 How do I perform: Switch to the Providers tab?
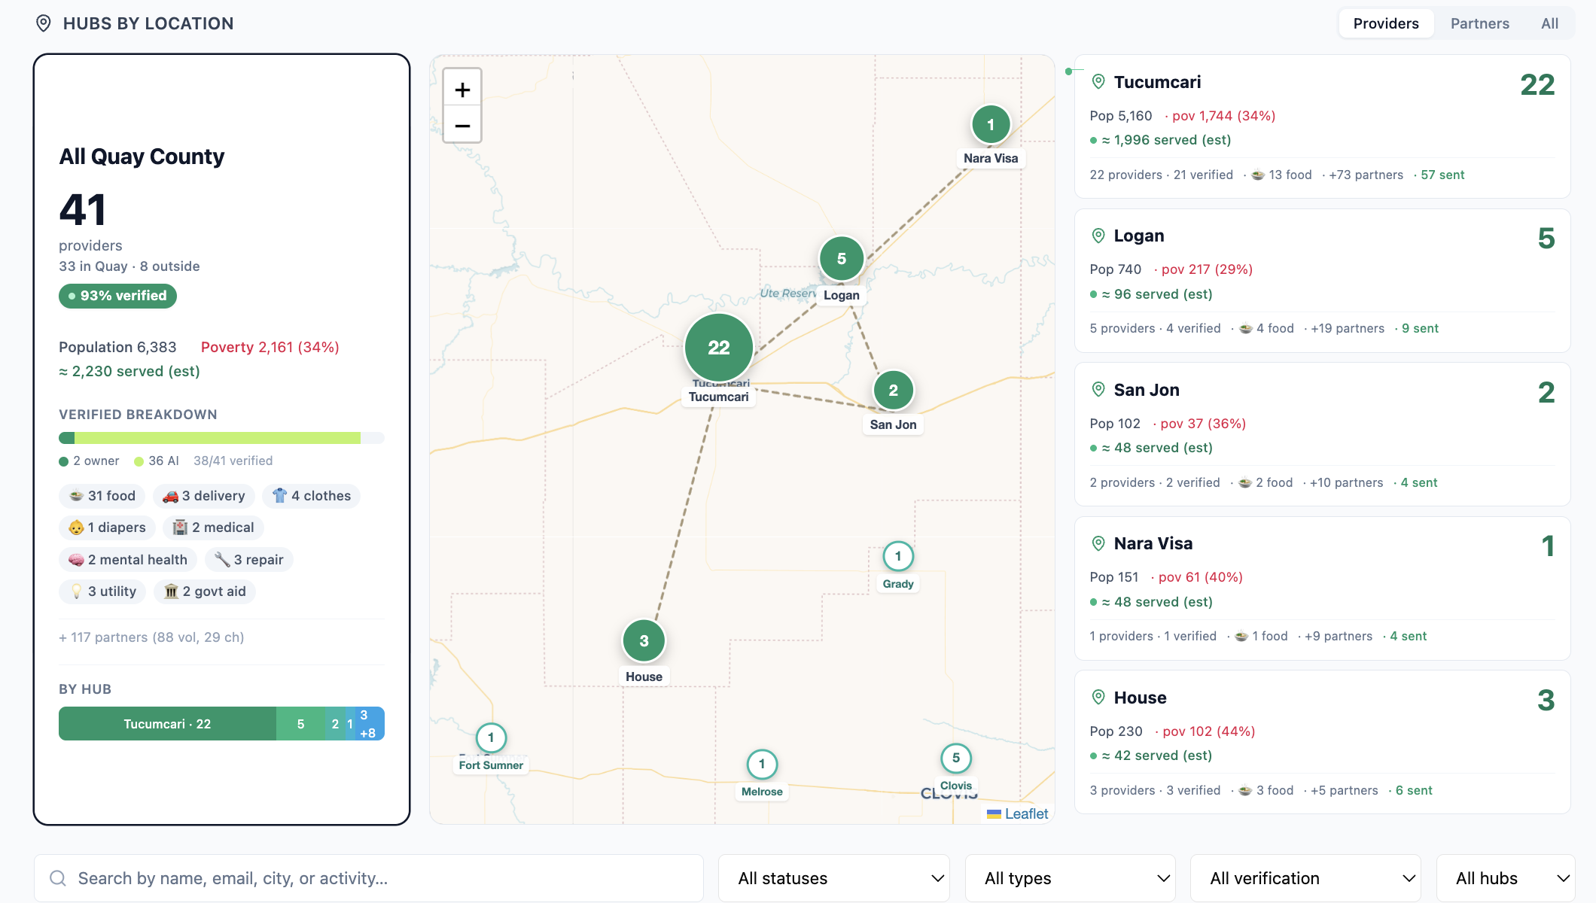pos(1386,23)
